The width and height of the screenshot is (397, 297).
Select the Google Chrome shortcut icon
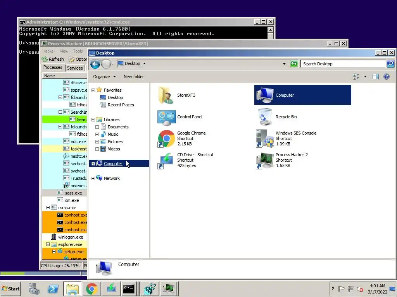point(166,139)
